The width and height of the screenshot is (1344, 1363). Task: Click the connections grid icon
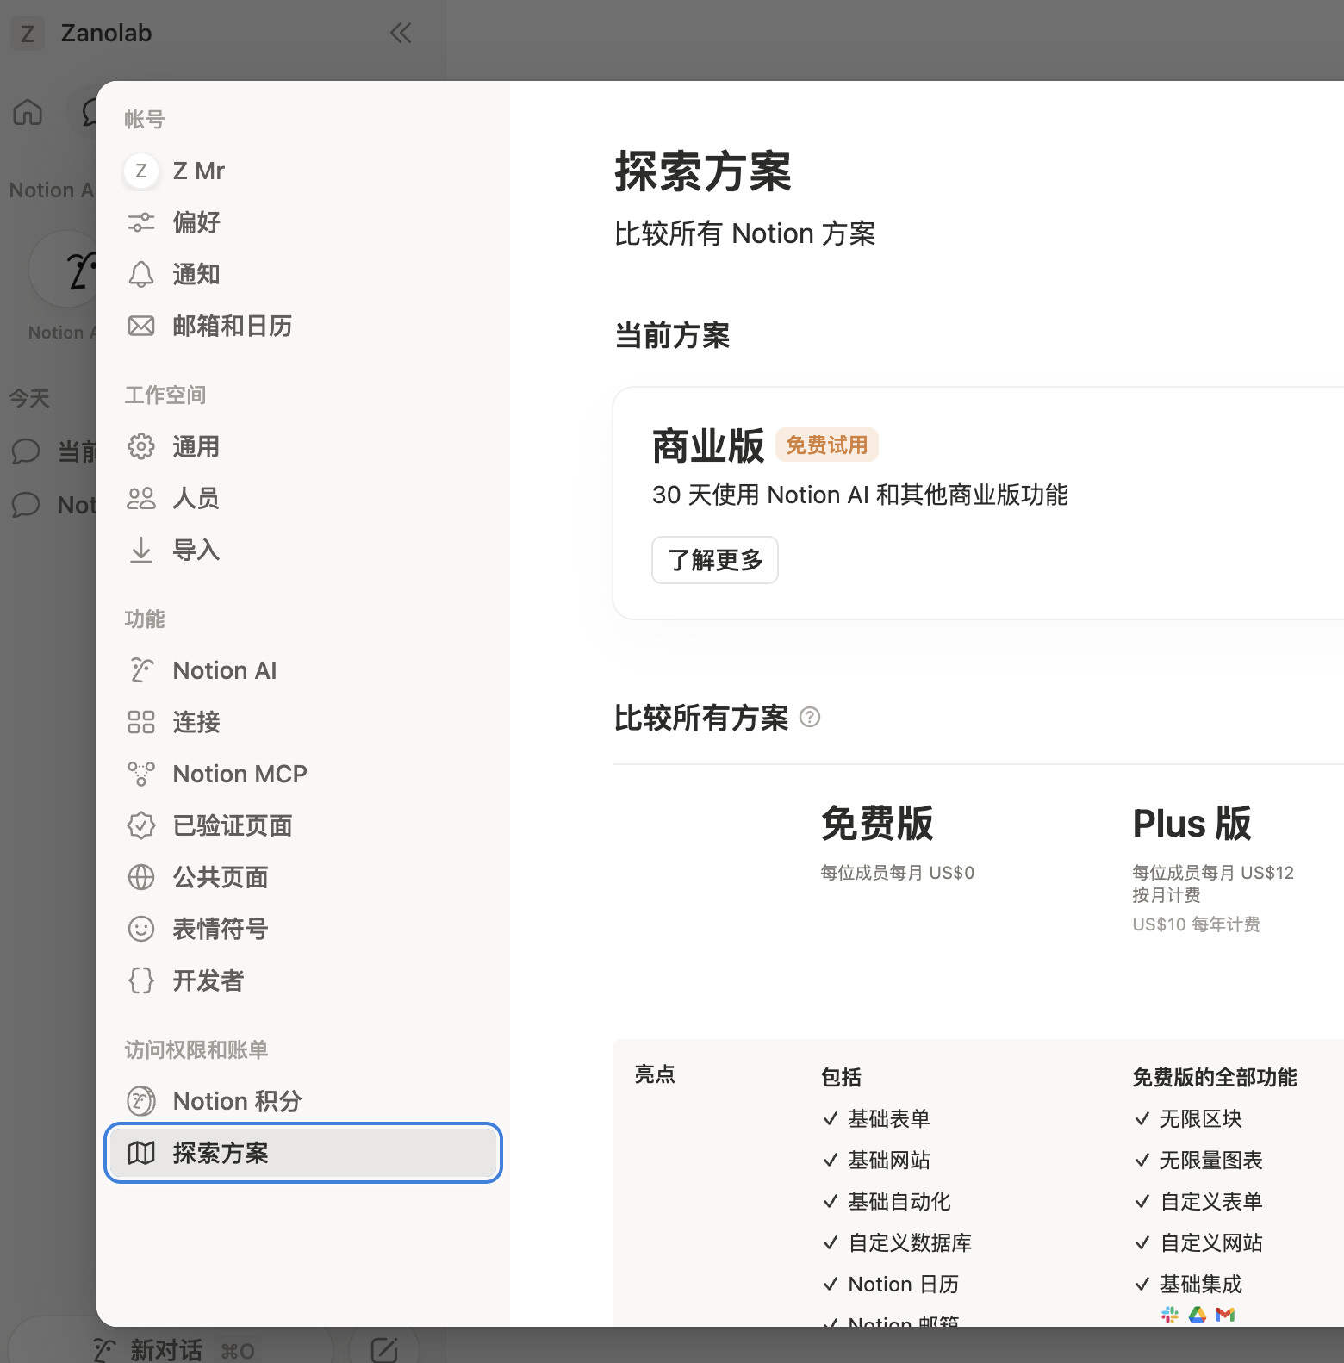[141, 722]
